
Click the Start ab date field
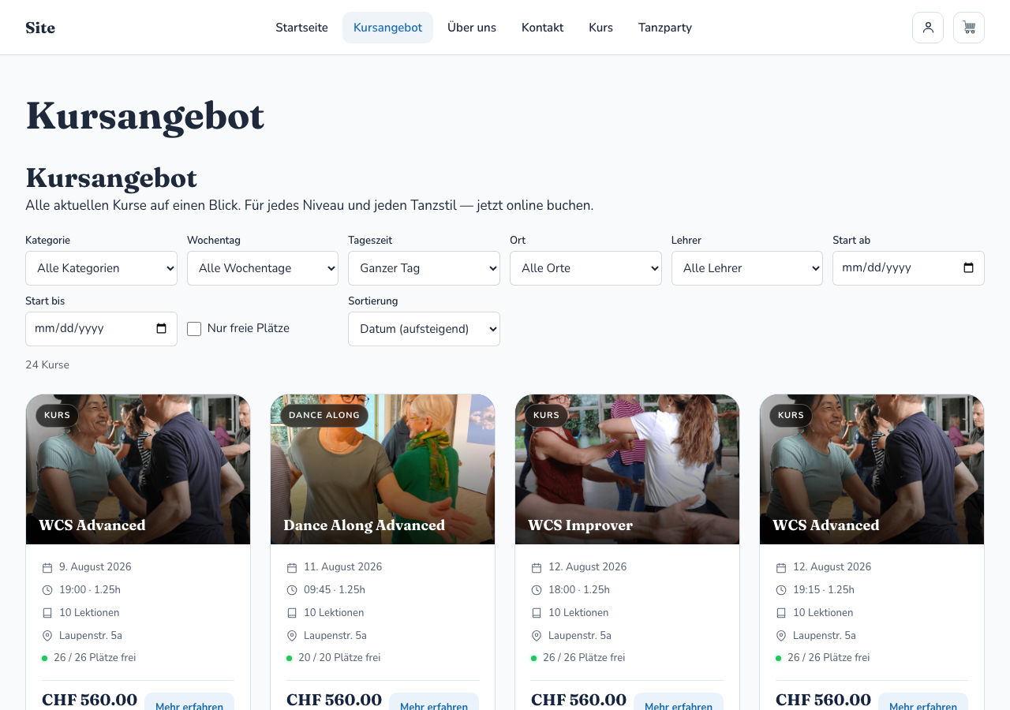click(908, 268)
